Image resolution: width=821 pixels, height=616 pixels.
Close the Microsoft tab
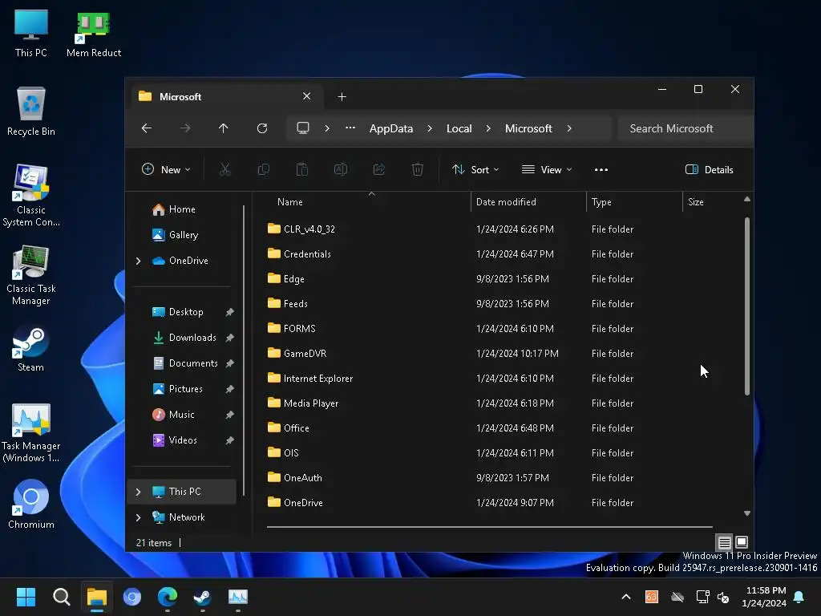pyautogui.click(x=307, y=96)
